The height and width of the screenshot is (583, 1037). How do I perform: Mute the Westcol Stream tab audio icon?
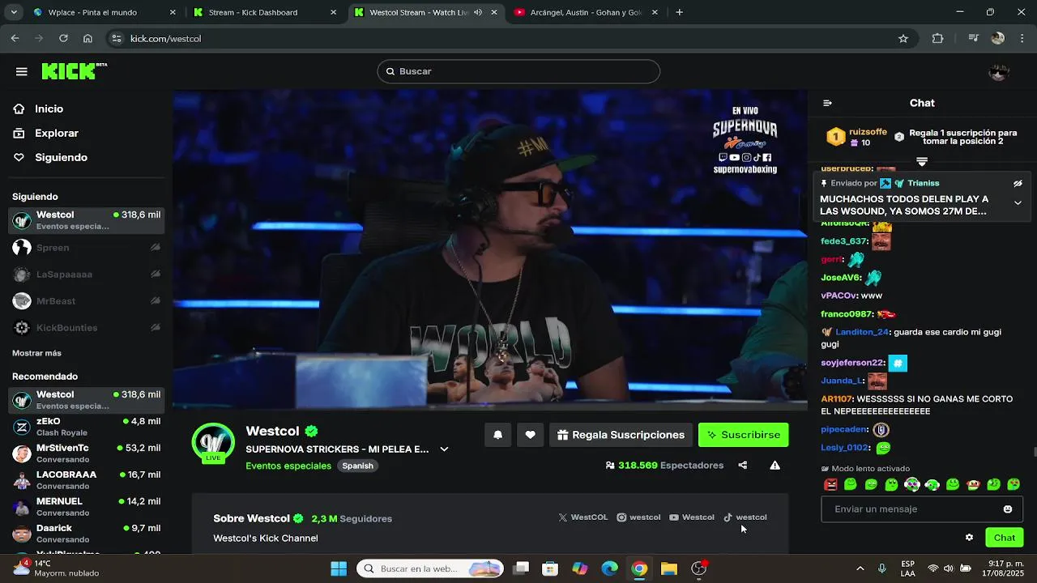(477, 12)
